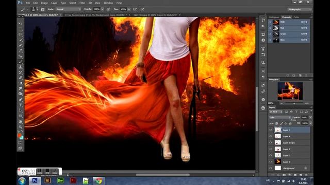Open the layer Kind filter dropdown
Image resolution: width=330 pixels, height=185 pixels.
tap(276, 112)
